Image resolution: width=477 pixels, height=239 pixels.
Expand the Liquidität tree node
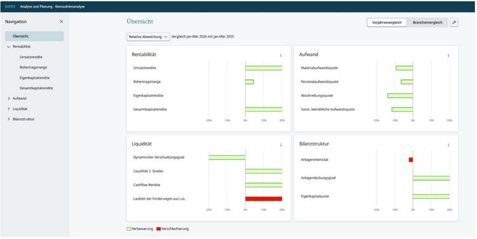coord(8,109)
